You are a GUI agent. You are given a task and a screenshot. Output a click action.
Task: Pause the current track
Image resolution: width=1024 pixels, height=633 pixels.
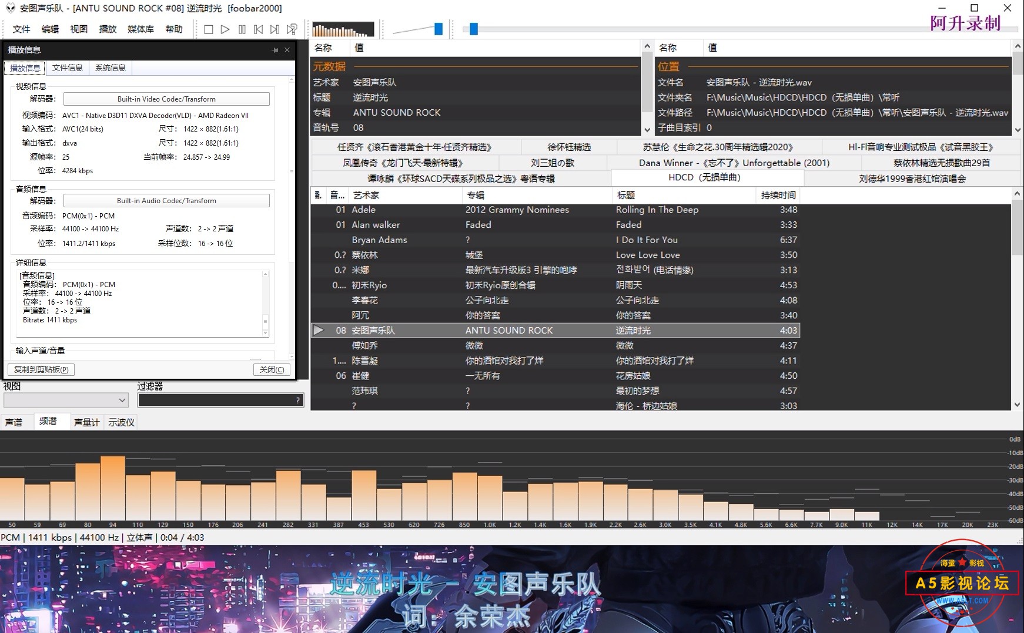tap(242, 29)
